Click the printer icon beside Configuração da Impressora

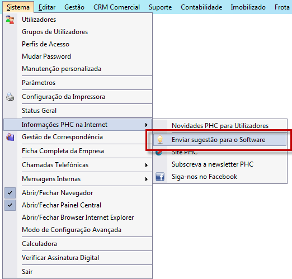pos(10,97)
